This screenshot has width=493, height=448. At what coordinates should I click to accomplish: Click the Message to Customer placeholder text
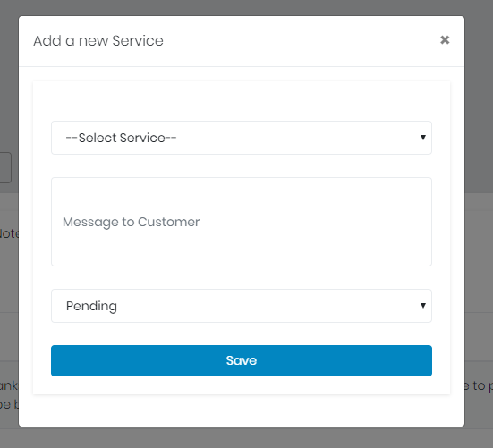[132, 222]
